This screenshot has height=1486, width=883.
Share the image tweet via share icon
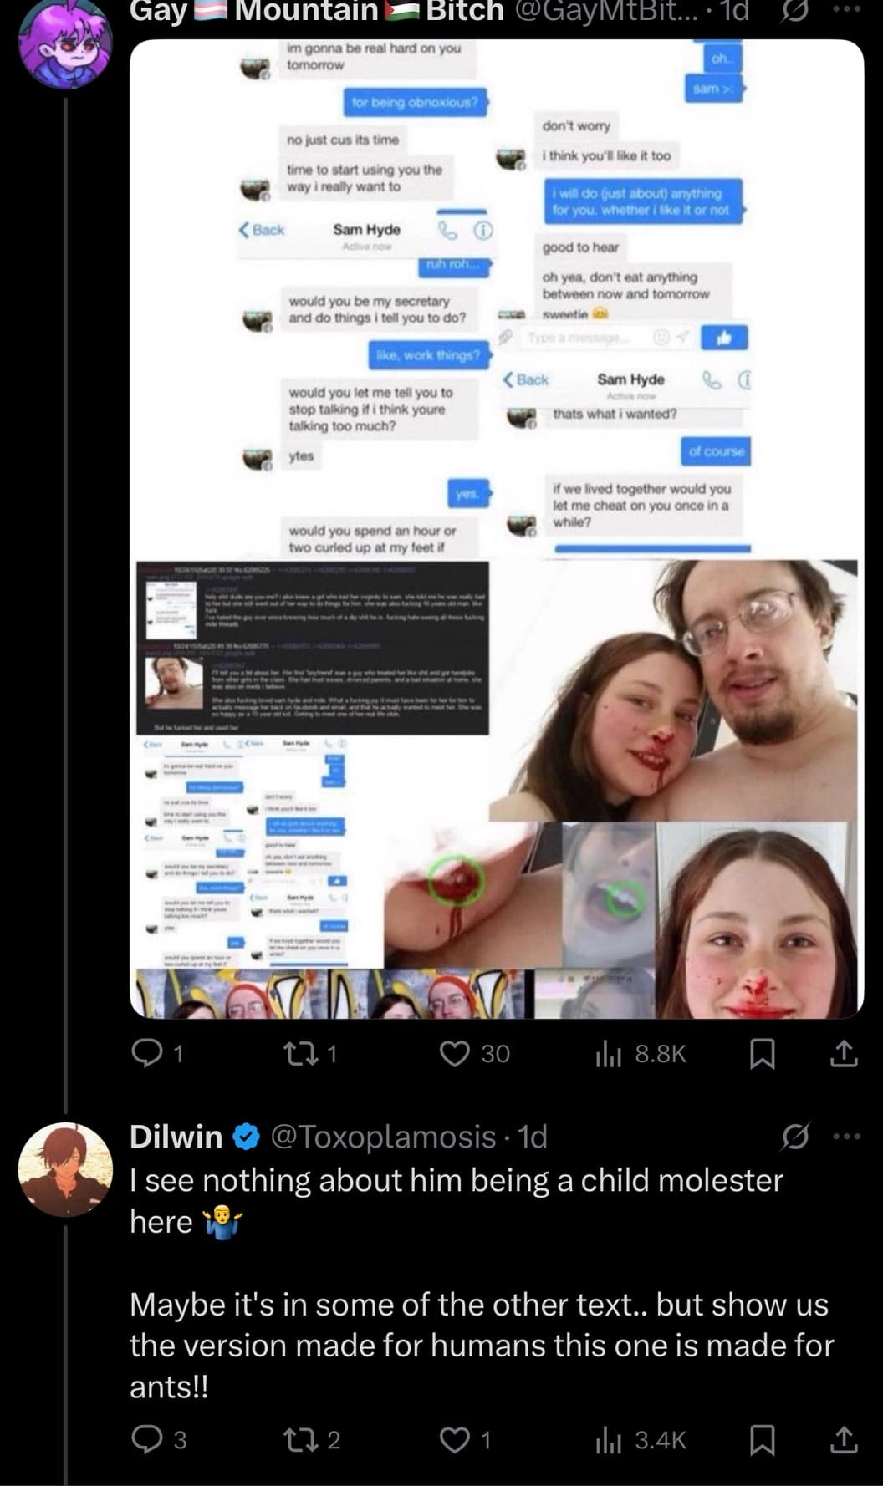pos(844,1054)
